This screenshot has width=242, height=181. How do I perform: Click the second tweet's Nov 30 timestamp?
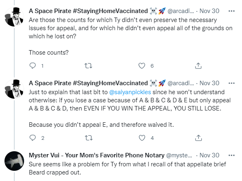[209, 83]
